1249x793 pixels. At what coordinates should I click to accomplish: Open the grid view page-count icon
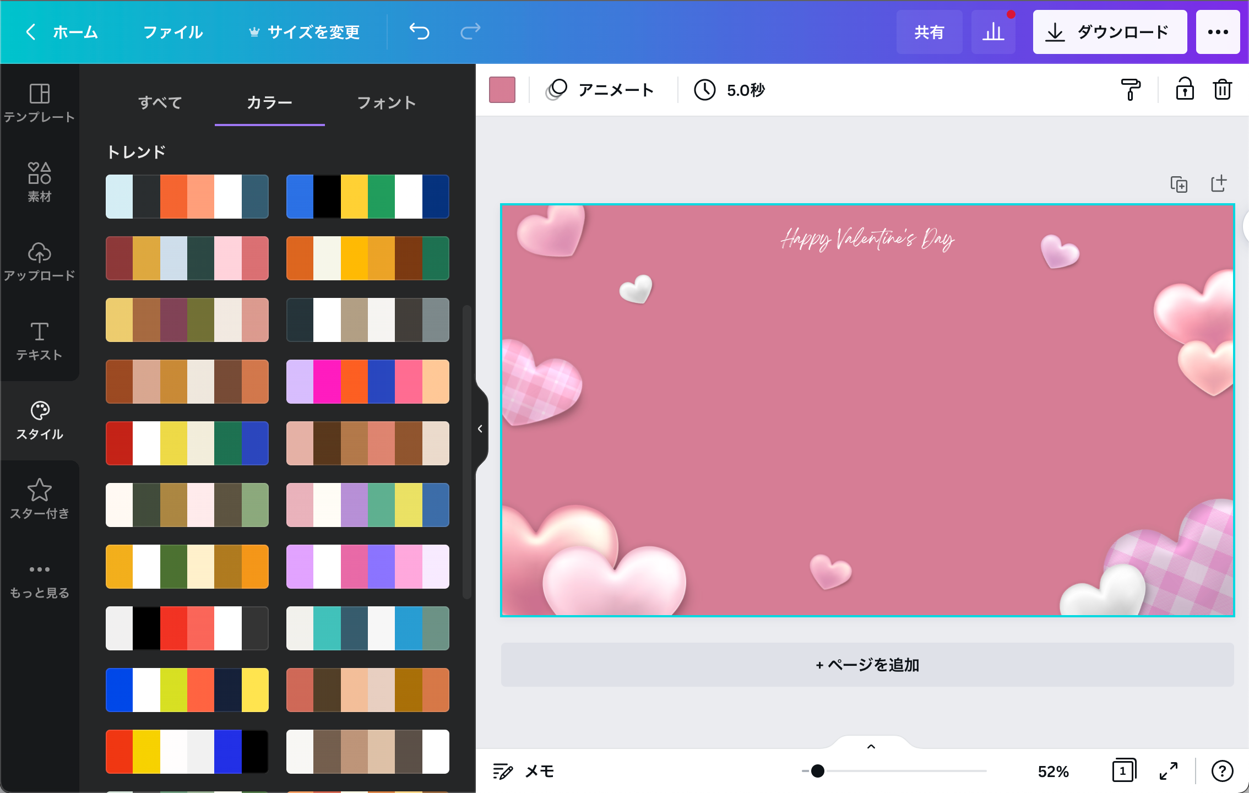pyautogui.click(x=1123, y=771)
